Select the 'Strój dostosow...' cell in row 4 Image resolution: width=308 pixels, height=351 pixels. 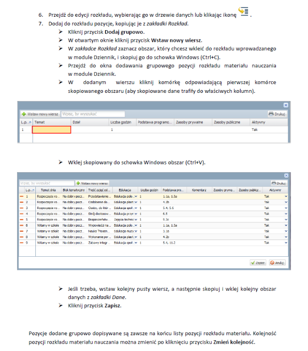[100, 214]
